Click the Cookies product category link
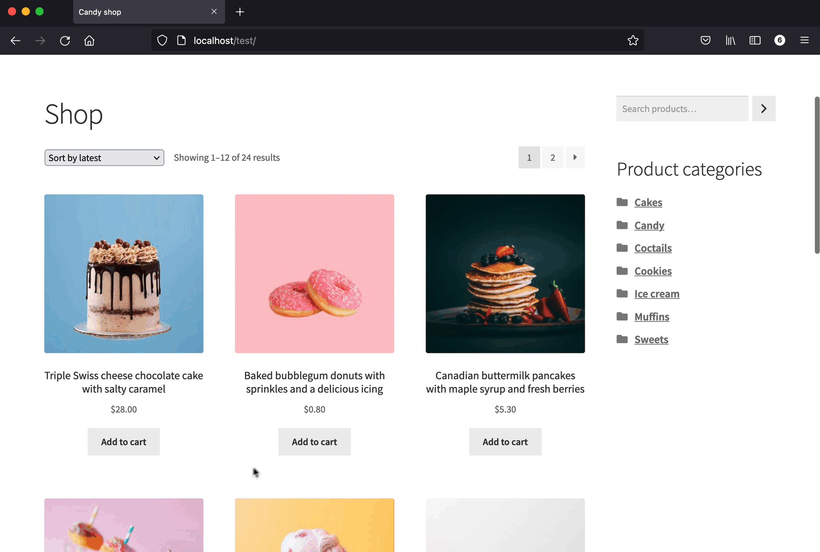 [653, 270]
